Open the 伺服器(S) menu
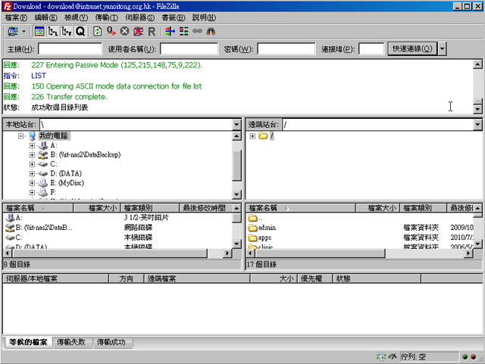485x364 pixels. click(x=139, y=17)
